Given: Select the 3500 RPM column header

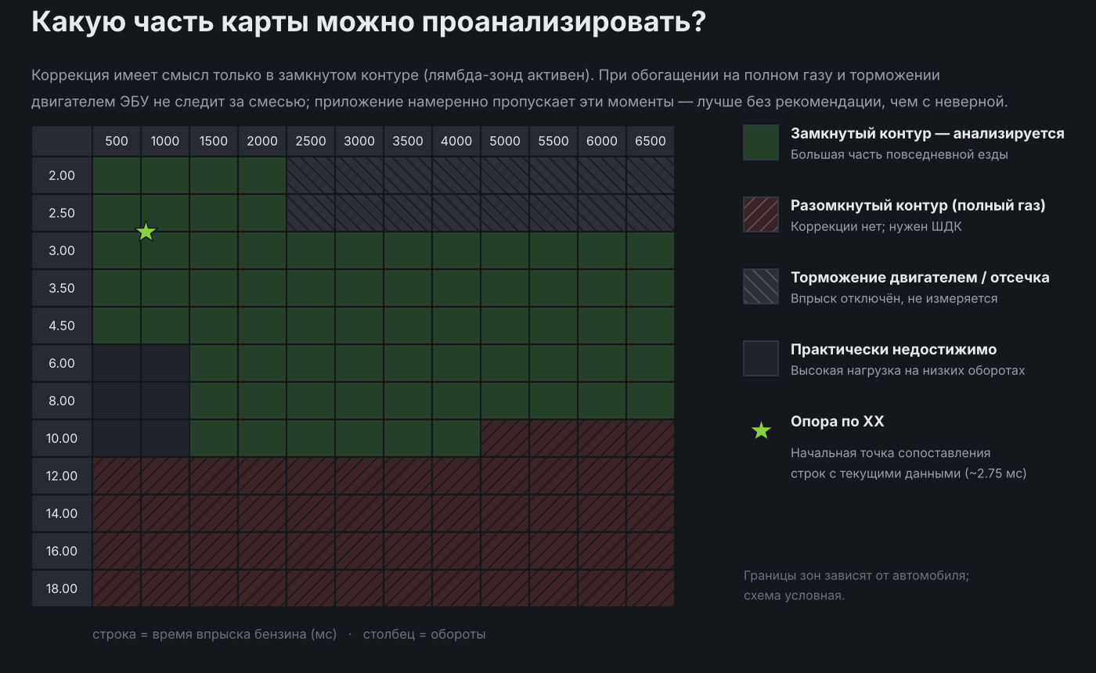Looking at the screenshot, I should [x=408, y=141].
